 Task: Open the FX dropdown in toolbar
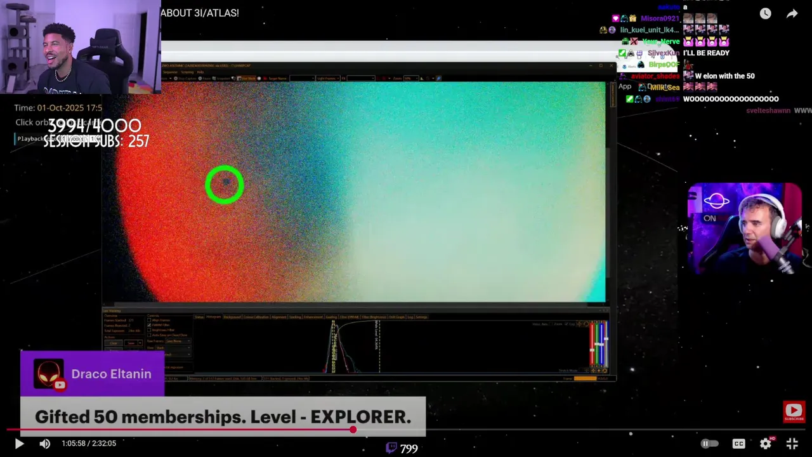[x=360, y=78]
